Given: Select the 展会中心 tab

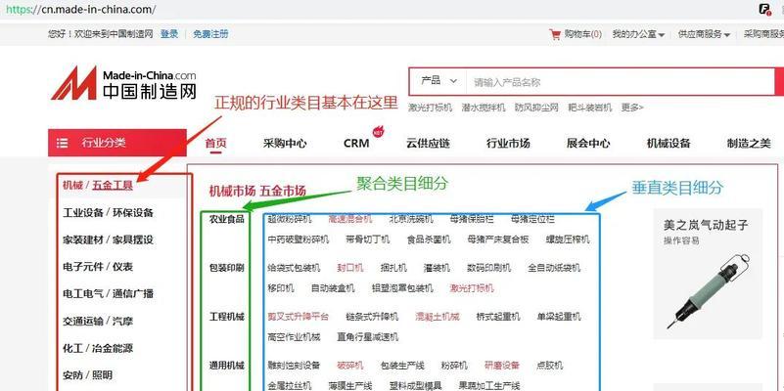Looking at the screenshot, I should pyautogui.click(x=588, y=144).
